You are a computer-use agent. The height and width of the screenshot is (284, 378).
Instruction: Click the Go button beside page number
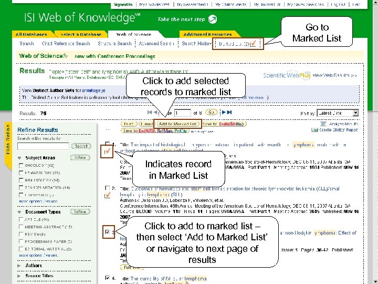click(212, 113)
